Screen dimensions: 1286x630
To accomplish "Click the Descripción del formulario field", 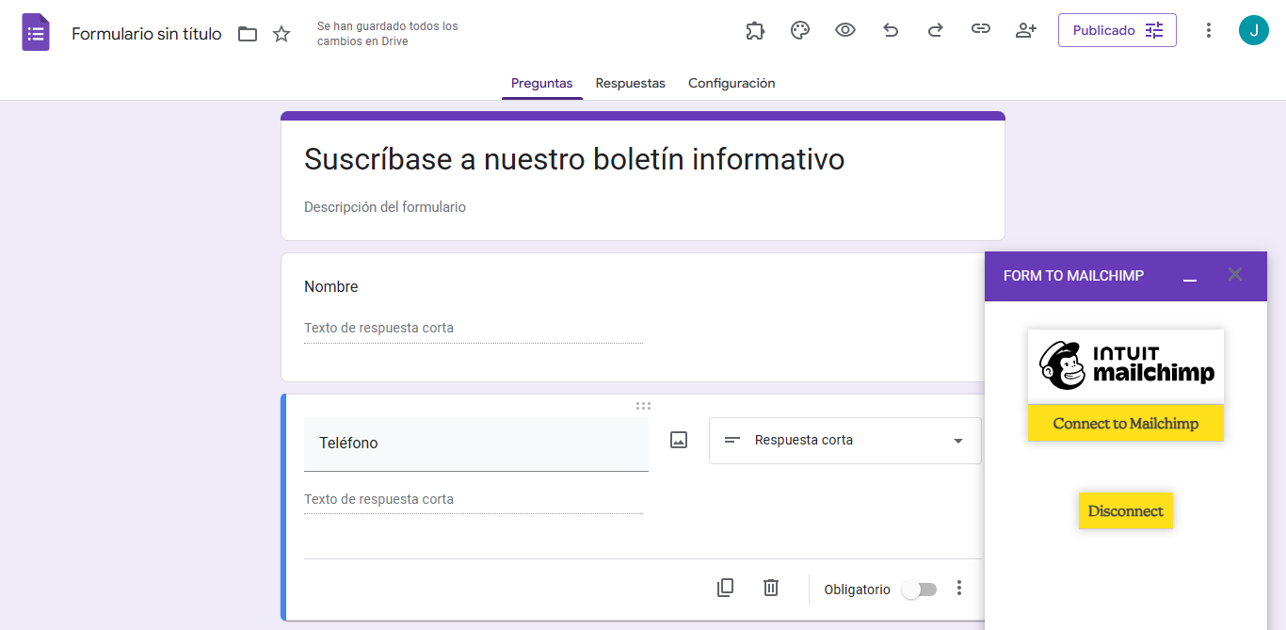I will pos(385,207).
